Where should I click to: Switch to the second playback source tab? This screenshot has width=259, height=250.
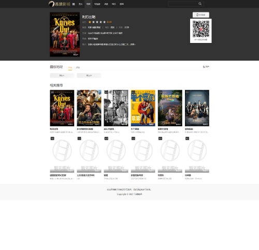(78, 67)
